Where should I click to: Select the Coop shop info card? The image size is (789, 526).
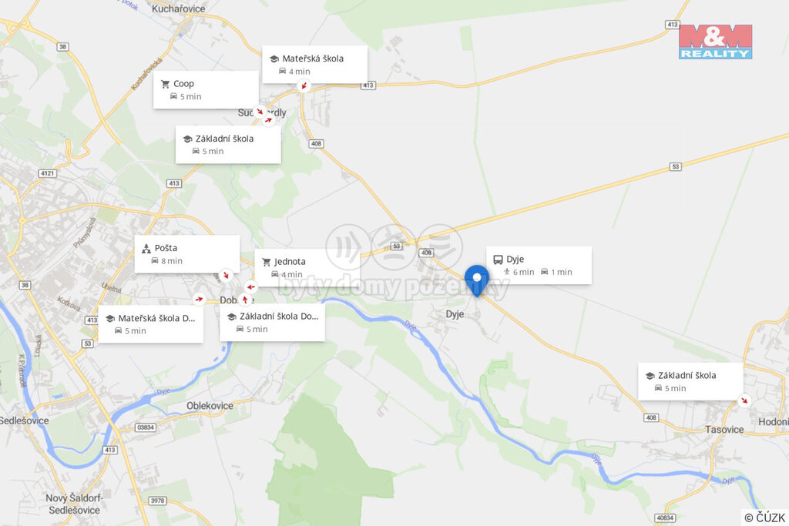tap(206, 89)
